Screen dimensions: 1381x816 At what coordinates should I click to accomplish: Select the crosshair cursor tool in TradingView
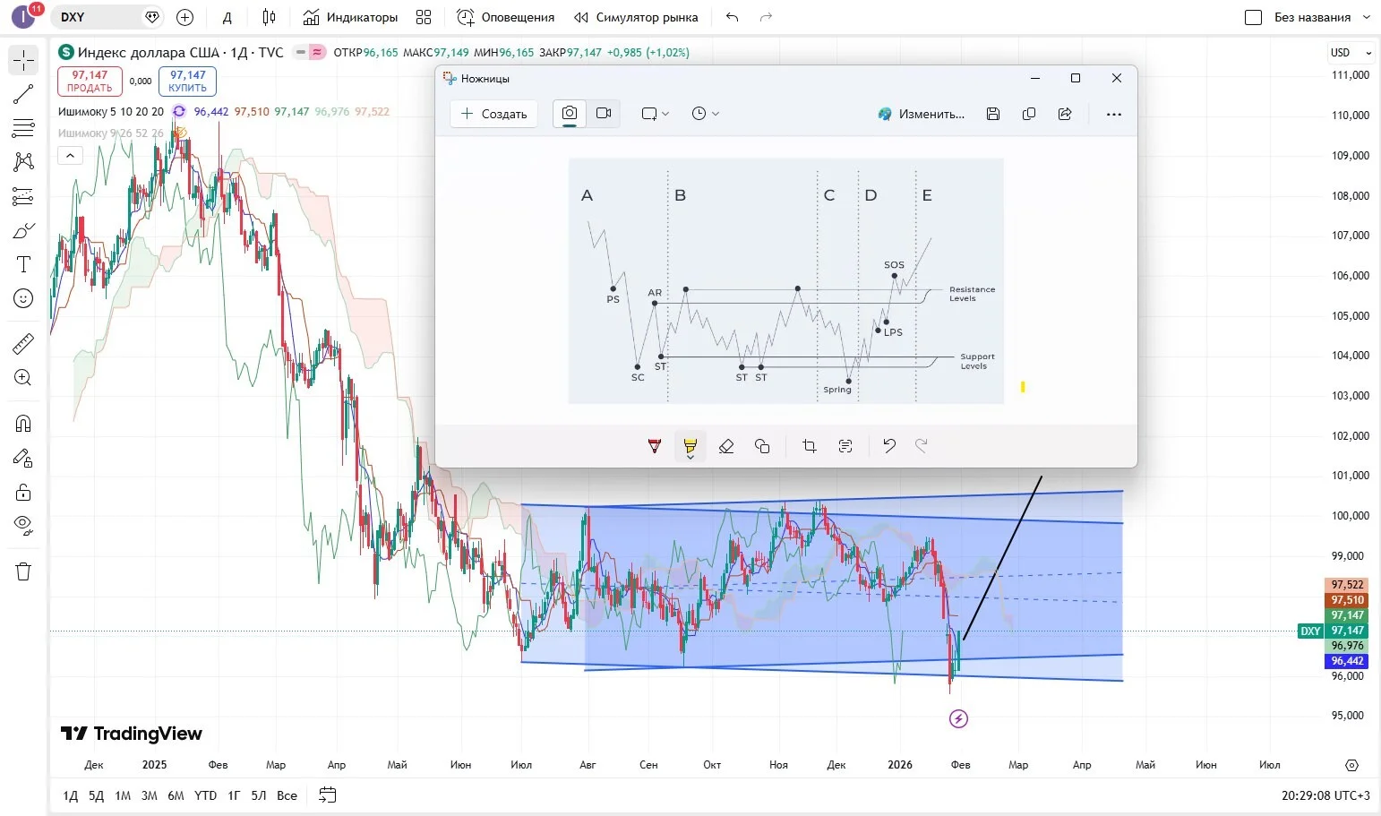pos(23,60)
